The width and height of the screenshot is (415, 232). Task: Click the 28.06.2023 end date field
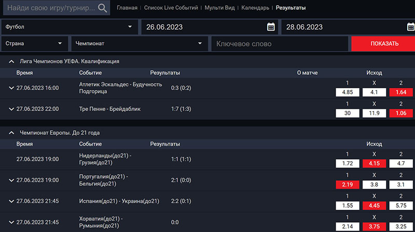click(x=348, y=27)
